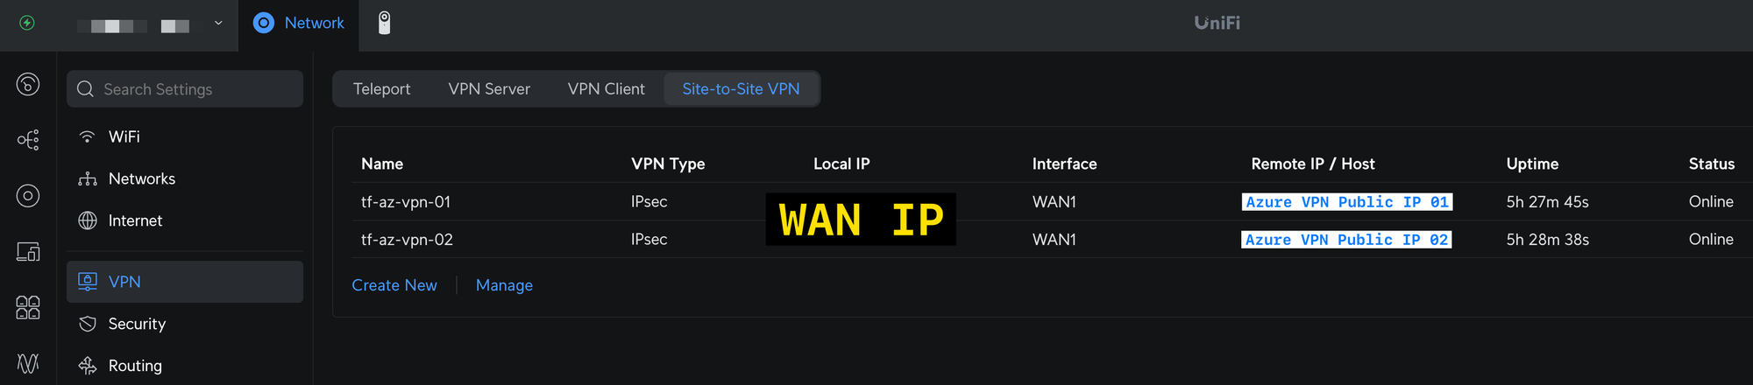1753x385 pixels.
Task: Expand the site switcher chevron
Action: tap(218, 23)
